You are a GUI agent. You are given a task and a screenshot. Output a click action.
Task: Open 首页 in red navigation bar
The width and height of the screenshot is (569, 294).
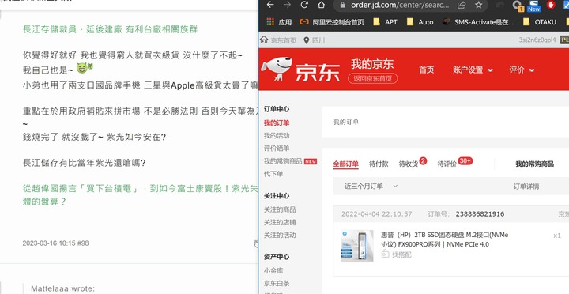pos(427,70)
